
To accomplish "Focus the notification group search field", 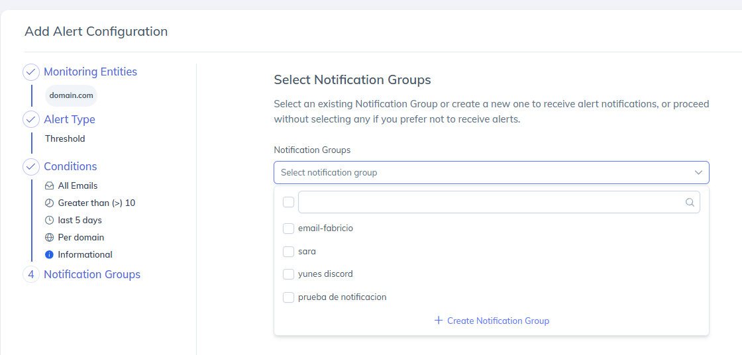I will 490,203.
